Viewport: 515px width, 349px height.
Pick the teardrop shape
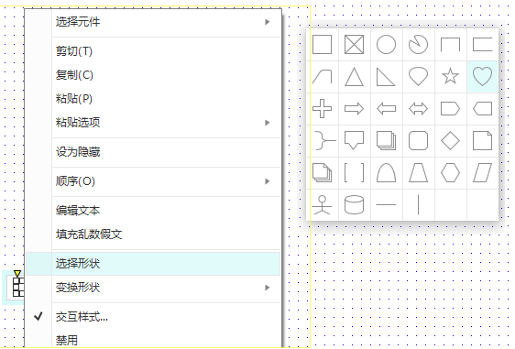418,77
